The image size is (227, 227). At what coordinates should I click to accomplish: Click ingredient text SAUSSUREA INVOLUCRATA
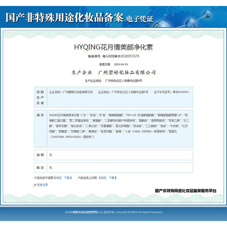click(66, 137)
